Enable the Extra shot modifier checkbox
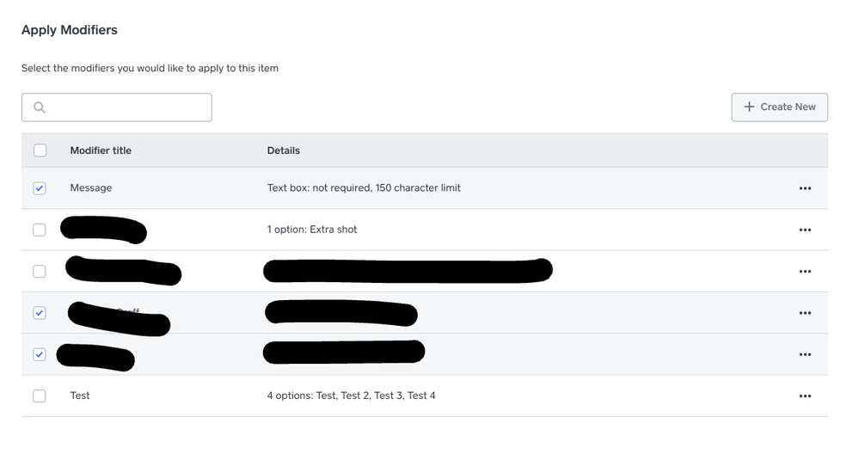 [x=40, y=230]
